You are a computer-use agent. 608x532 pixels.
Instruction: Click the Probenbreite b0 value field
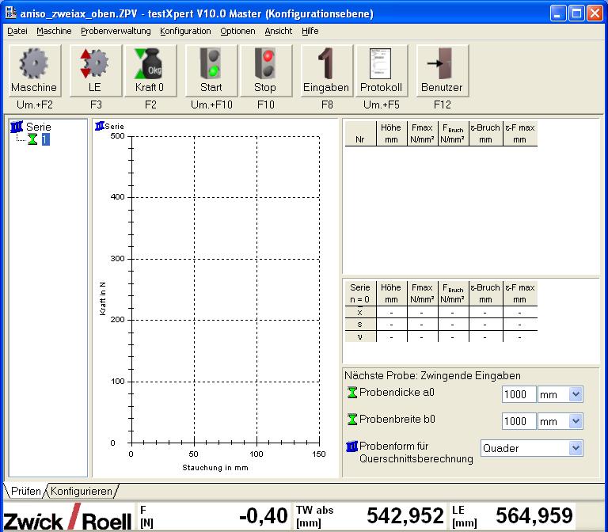(x=519, y=422)
